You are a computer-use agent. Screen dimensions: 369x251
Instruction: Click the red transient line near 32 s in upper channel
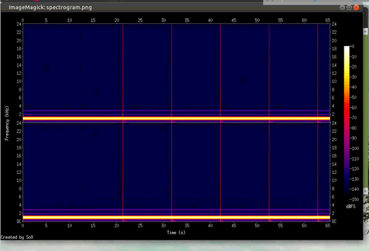pos(172,71)
